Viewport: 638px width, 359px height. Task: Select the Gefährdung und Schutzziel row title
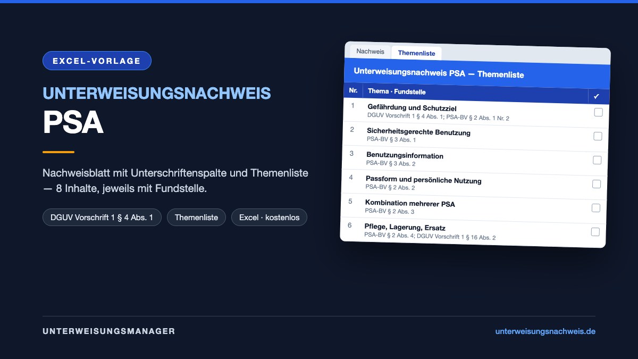412,108
